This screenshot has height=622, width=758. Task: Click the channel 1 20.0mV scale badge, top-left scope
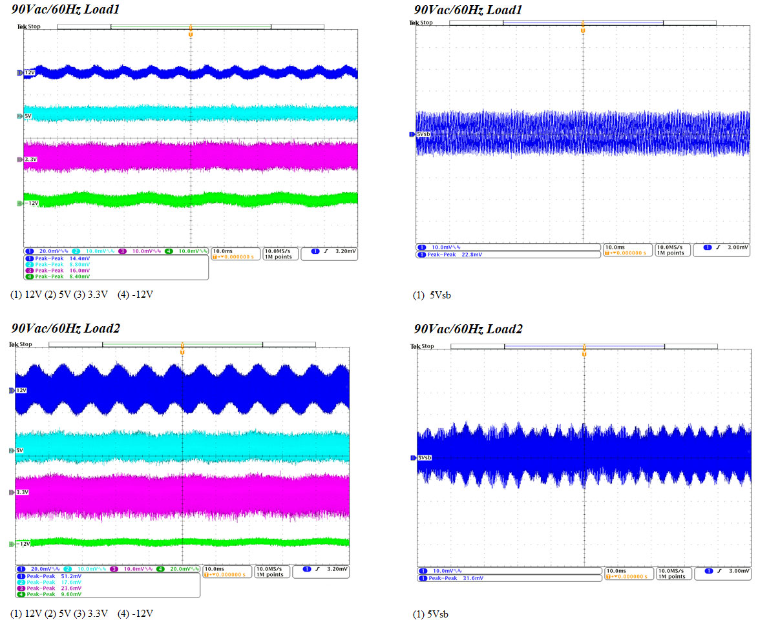pos(45,251)
